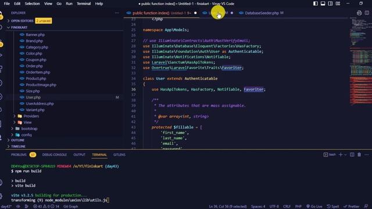Start Go Live server
The height and width of the screenshot is (209, 372).
314,207
